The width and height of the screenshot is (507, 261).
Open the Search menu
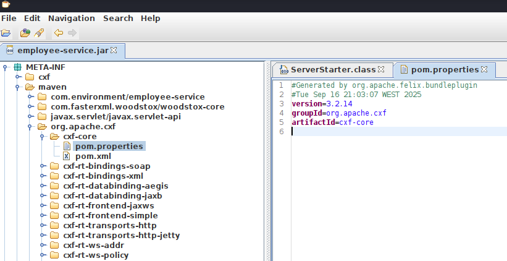[118, 19]
